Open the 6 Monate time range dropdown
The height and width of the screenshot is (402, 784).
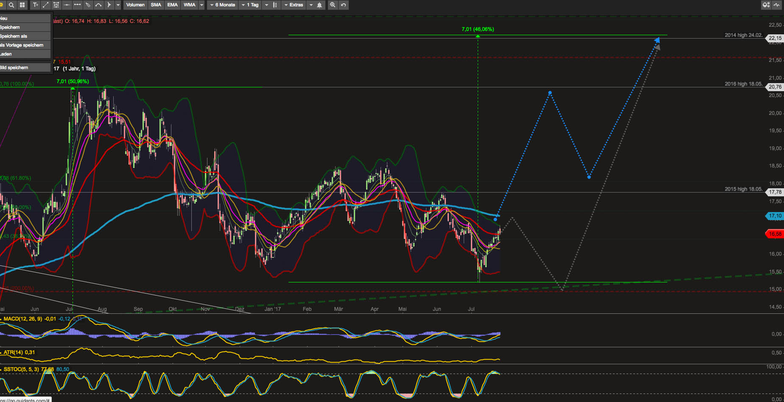click(x=222, y=5)
